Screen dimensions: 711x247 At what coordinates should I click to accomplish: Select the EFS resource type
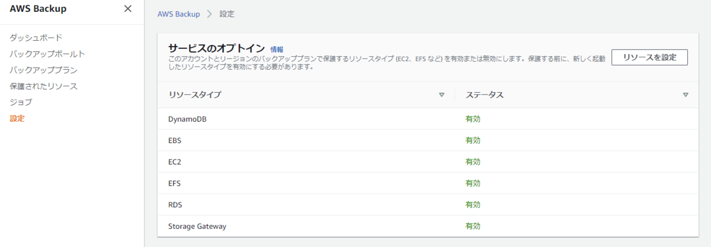tap(175, 183)
